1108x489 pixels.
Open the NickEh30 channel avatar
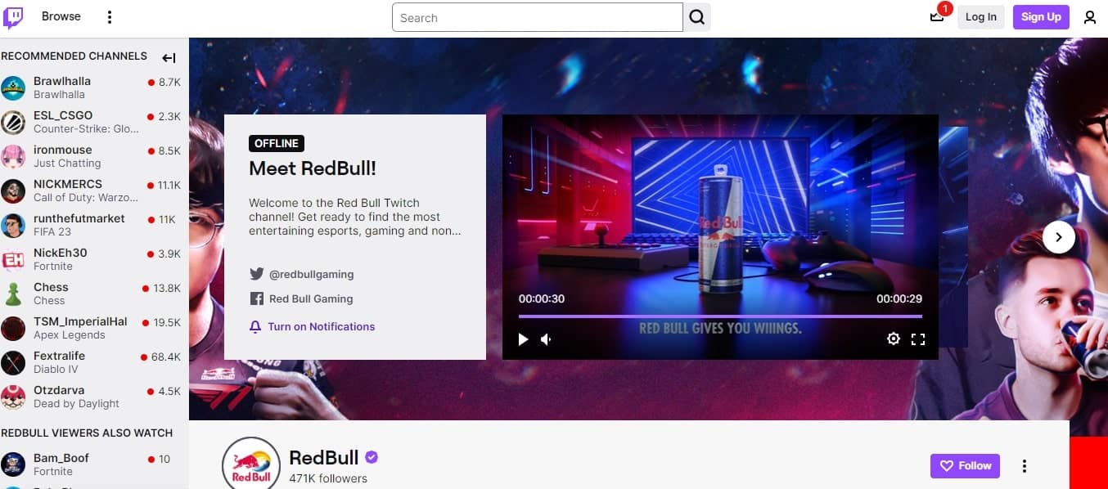click(13, 259)
